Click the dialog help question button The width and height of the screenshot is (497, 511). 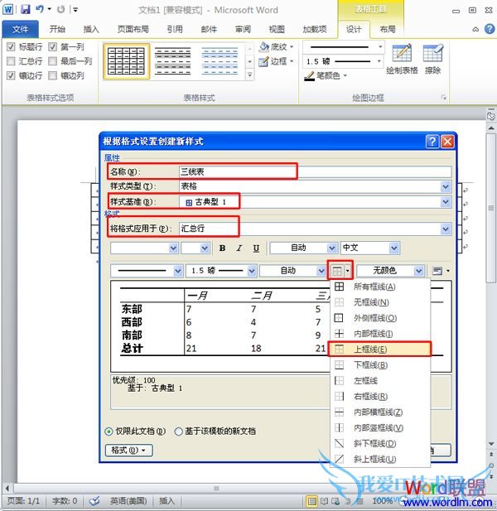[432, 142]
